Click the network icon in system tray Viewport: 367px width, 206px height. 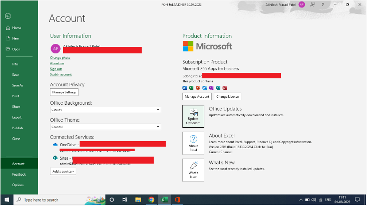(320, 200)
